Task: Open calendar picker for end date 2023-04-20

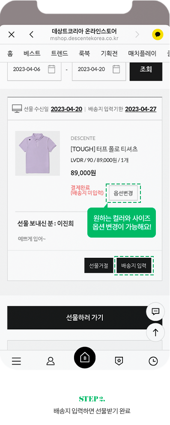Action: (x=116, y=69)
